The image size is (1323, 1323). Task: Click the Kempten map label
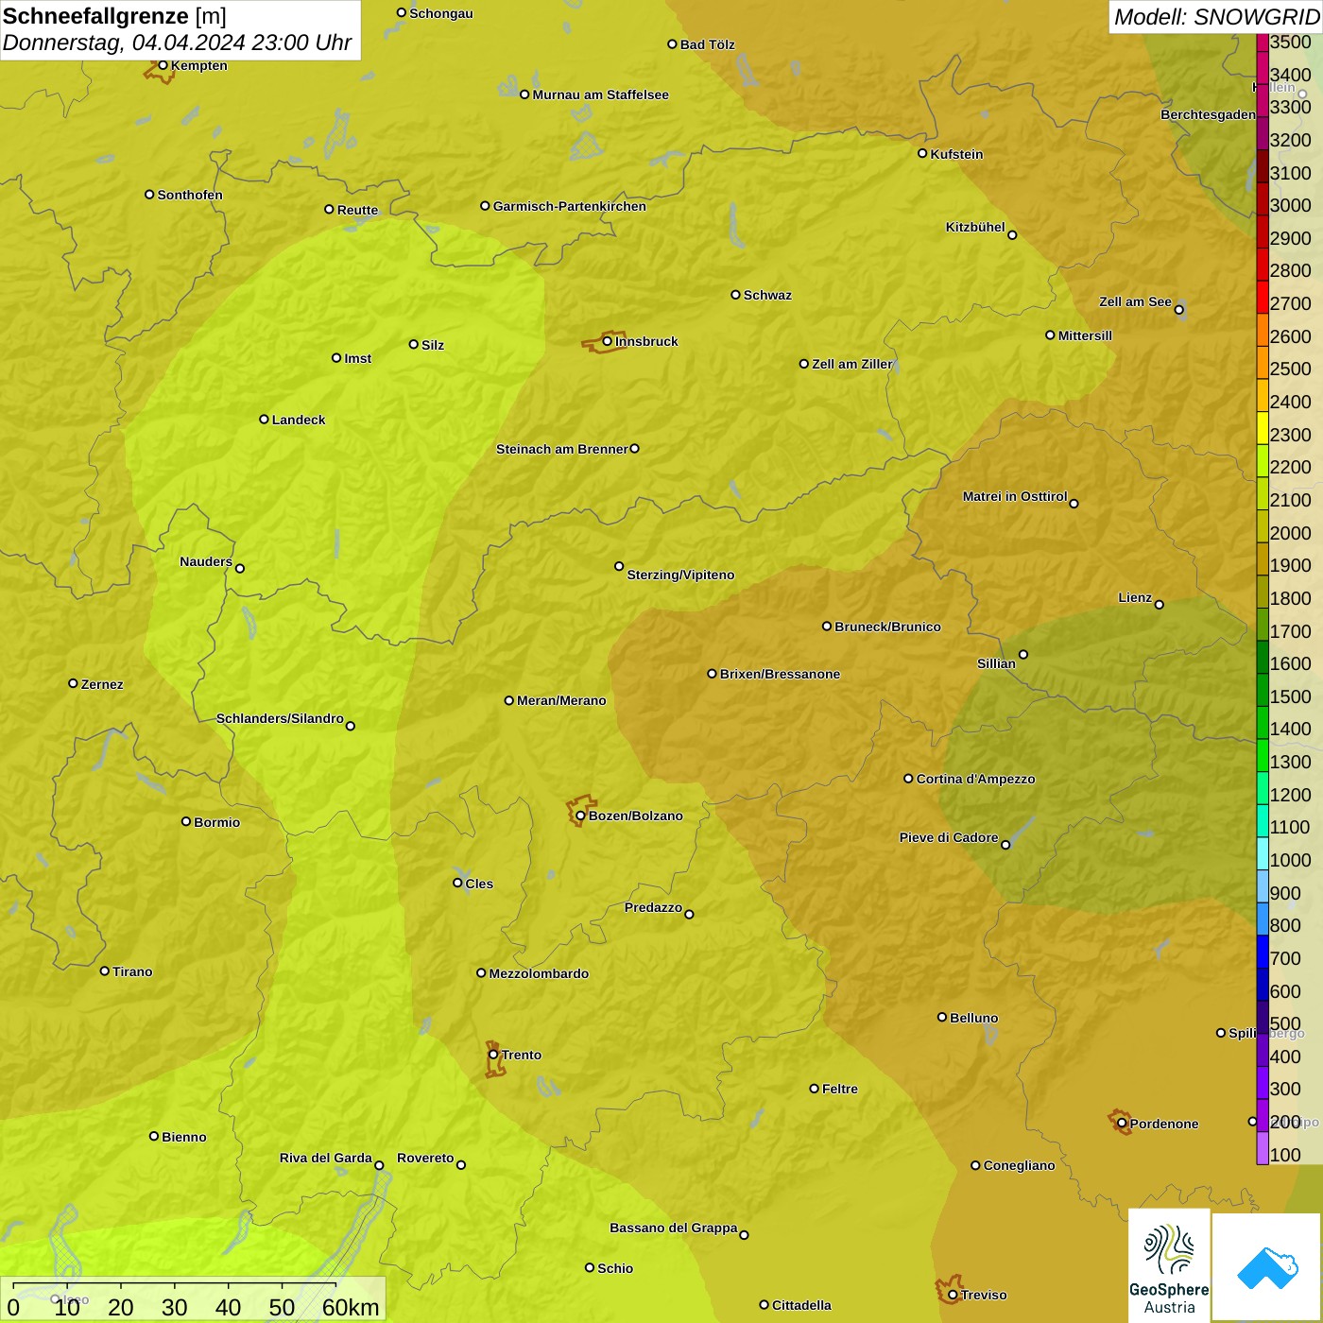199,65
